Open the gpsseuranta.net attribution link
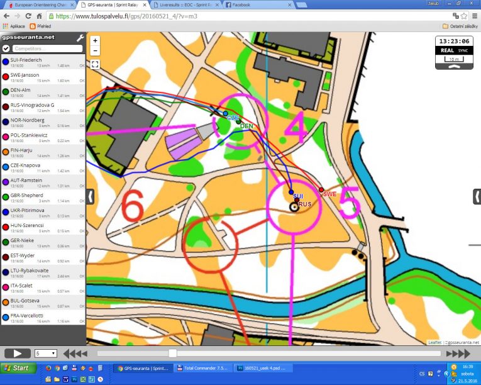Screen dimensions: 481x385 (x=463, y=342)
